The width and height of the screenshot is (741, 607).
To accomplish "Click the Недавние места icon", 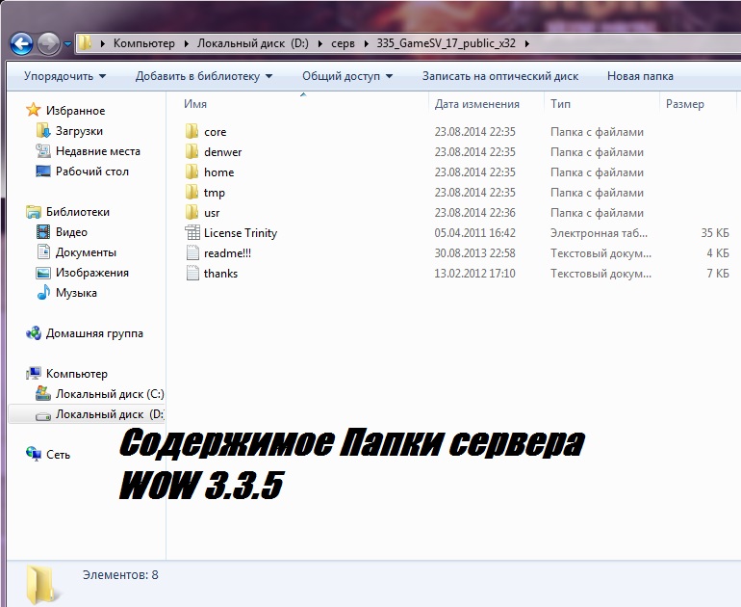I will 43,151.
